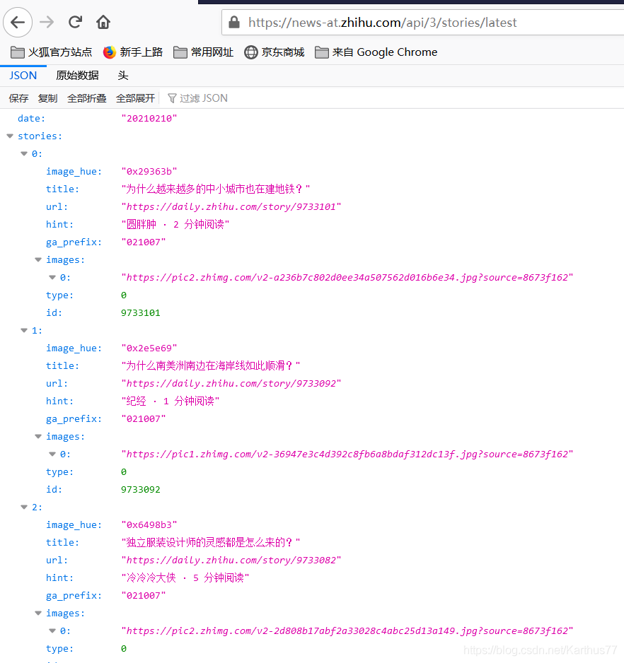
Task: Select image_hue value "0x29363b"
Action: click(149, 172)
